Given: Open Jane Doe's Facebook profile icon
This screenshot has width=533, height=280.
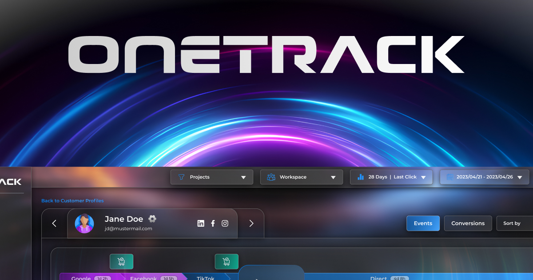Looking at the screenshot, I should [213, 223].
